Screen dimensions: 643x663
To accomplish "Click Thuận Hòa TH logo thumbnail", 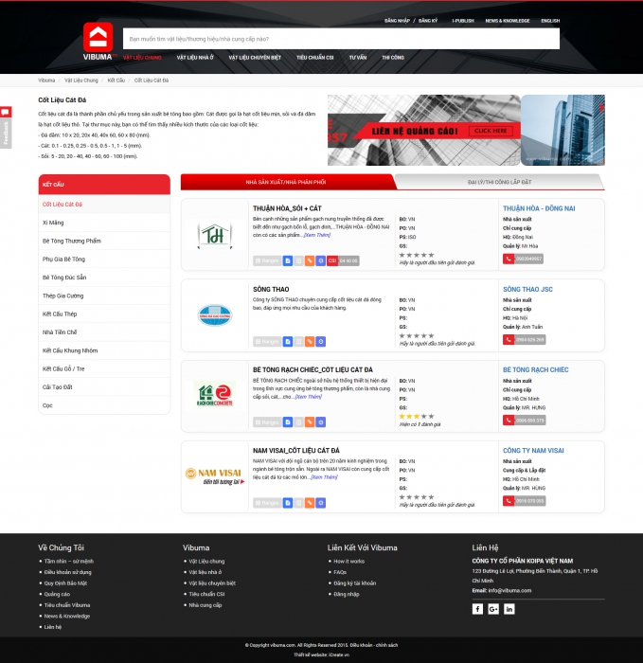I will (215, 235).
